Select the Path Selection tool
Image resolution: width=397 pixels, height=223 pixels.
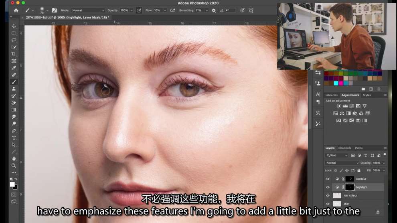tap(14, 145)
